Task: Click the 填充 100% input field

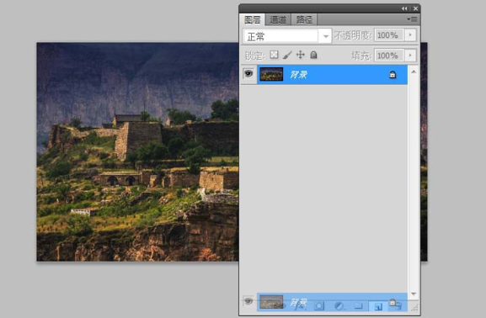Action: pyautogui.click(x=388, y=56)
